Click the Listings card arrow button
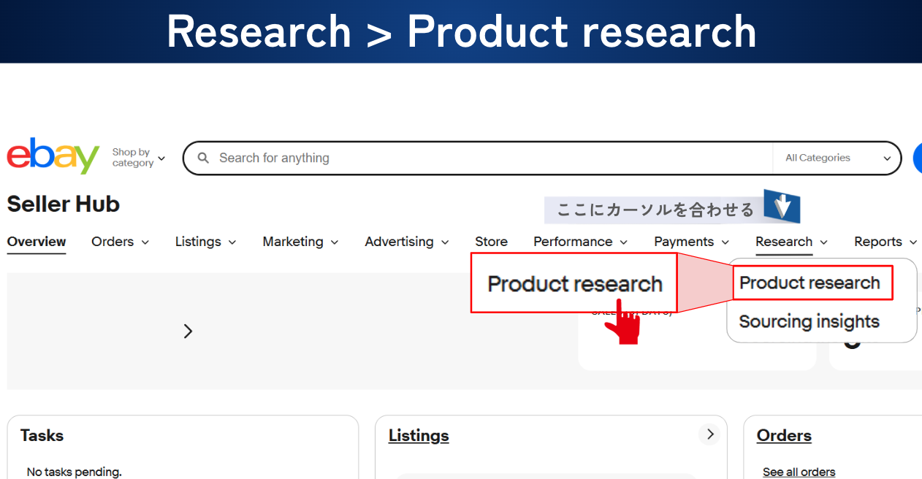Screen dimensions: 922x479 click(x=709, y=435)
